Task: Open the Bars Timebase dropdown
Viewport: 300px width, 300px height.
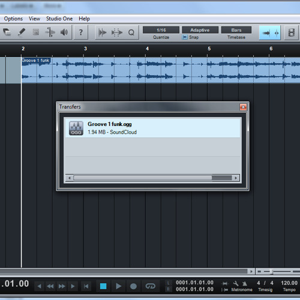Action: (x=236, y=30)
